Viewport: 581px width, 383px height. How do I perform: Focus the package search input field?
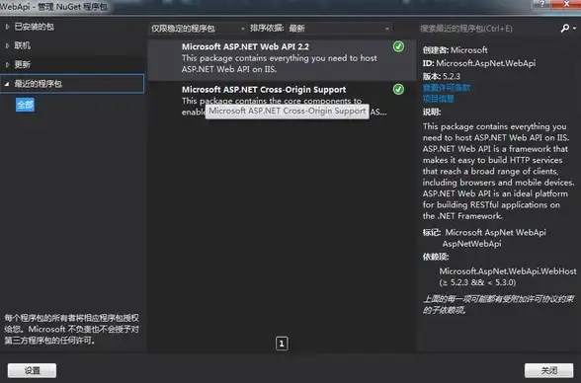tap(488, 29)
